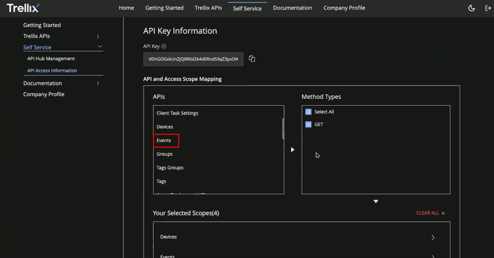The height and width of the screenshot is (258, 494).
Task: Toggle dark mode moon icon
Action: click(x=472, y=8)
